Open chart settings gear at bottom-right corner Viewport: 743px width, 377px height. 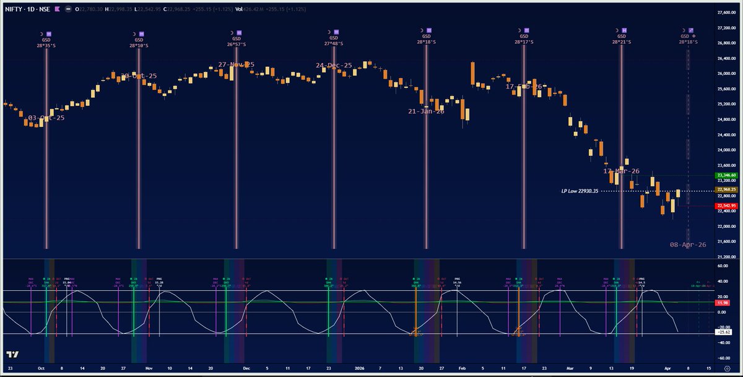point(726,368)
